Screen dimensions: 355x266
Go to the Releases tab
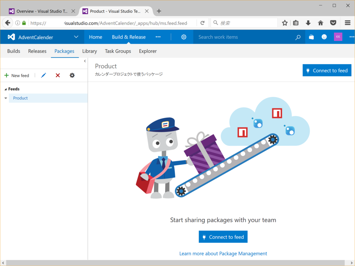pos(37,51)
